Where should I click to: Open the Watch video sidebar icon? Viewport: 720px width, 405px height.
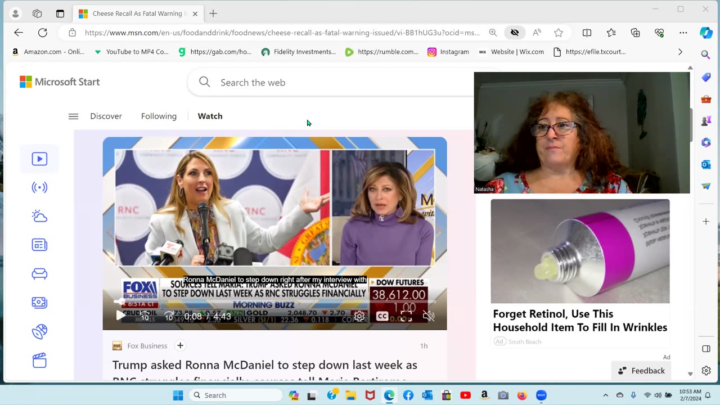click(x=39, y=159)
